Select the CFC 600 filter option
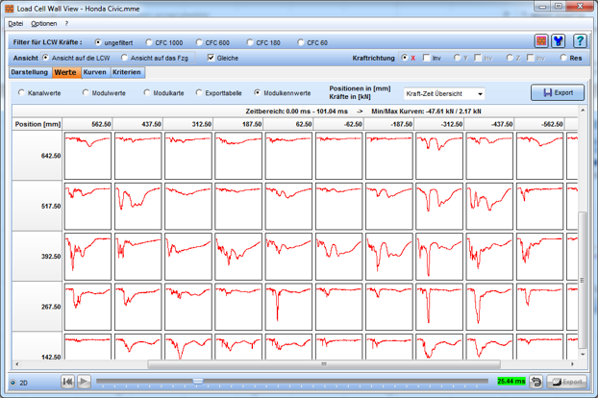The image size is (598, 398). point(212,42)
